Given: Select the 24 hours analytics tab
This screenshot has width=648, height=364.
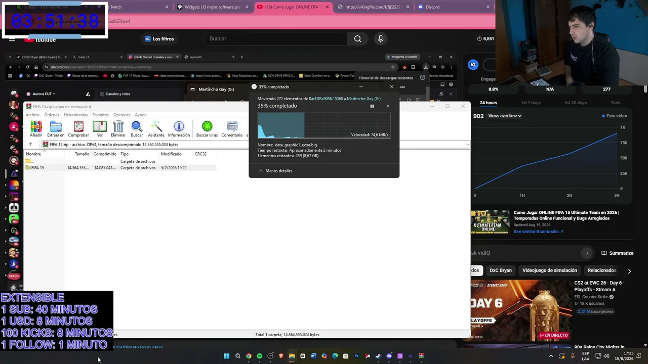Looking at the screenshot, I should click(489, 103).
